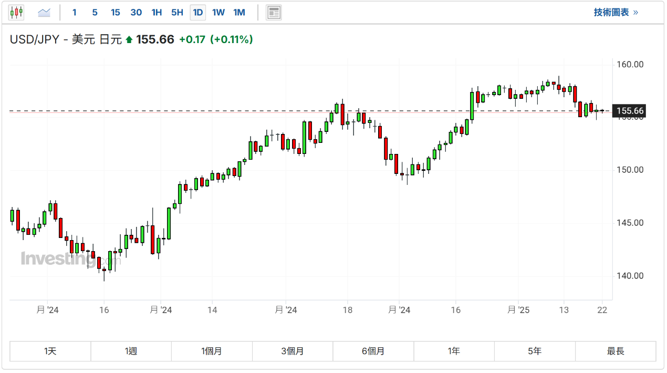The image size is (667, 373).
Task: Click the 月 '25 date axis label
Action: 519,310
